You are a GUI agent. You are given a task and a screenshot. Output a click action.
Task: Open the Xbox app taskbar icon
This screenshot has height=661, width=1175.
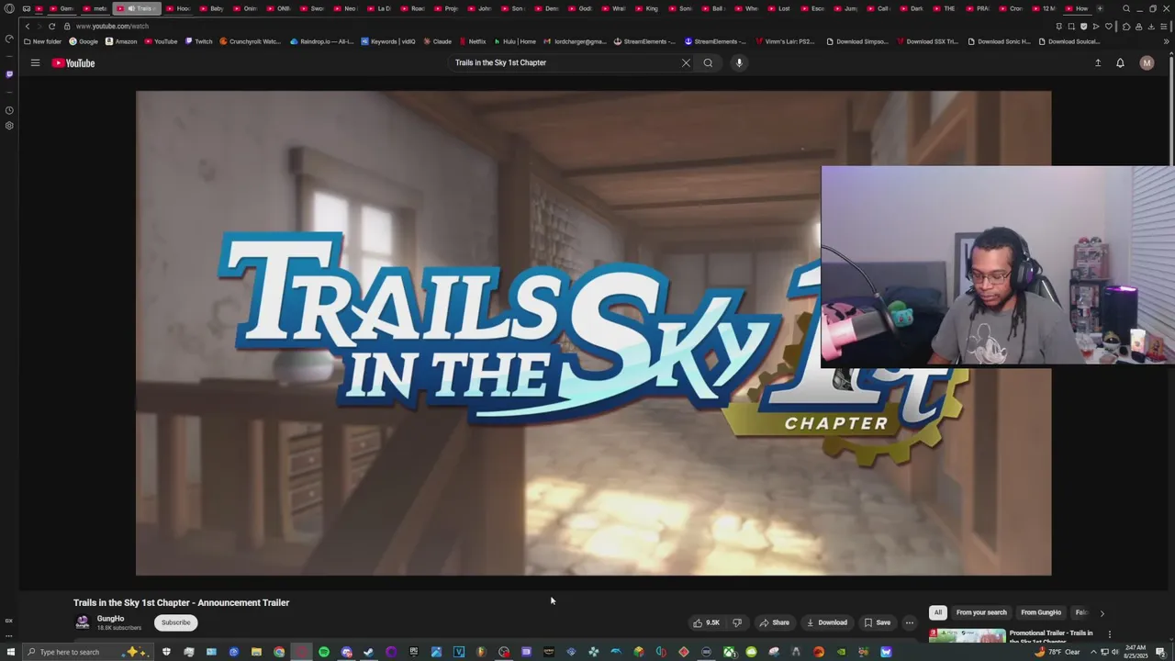coord(729,652)
